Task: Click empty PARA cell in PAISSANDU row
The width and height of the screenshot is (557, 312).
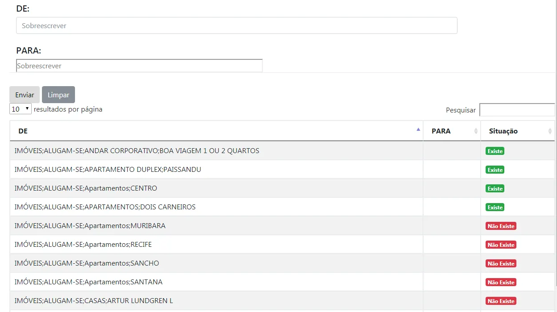Action: tap(452, 170)
